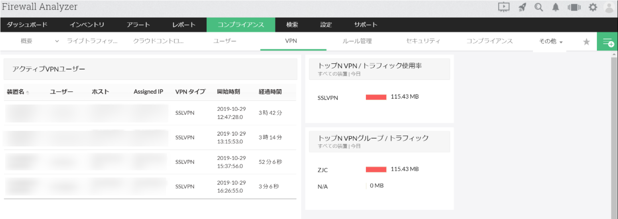Open the ダッシュボード menu
Viewport: 618px width, 219px height.
[27, 25]
